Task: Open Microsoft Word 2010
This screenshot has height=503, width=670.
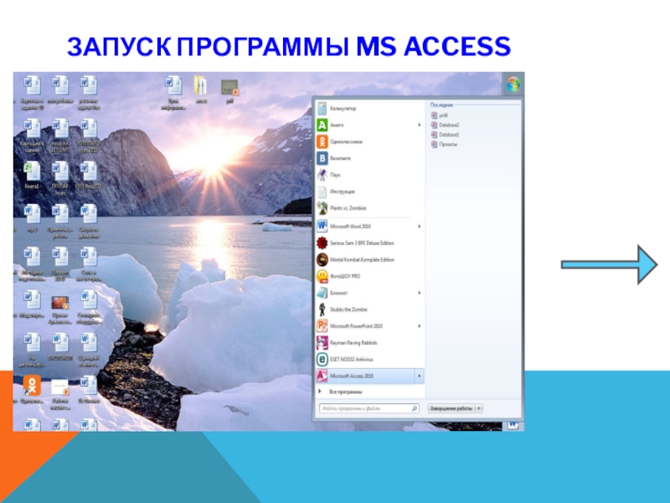Action: 369,226
